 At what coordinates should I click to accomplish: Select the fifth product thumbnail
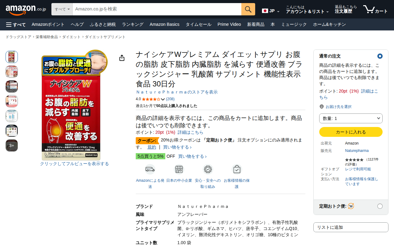coord(12,116)
